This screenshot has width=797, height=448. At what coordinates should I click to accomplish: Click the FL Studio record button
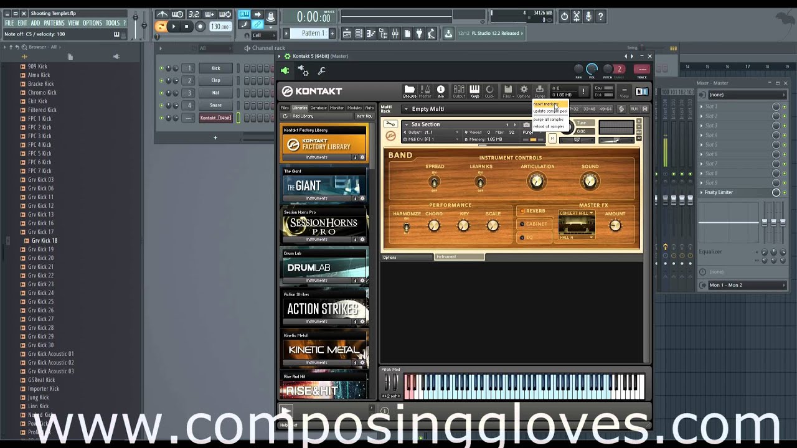pos(200,26)
